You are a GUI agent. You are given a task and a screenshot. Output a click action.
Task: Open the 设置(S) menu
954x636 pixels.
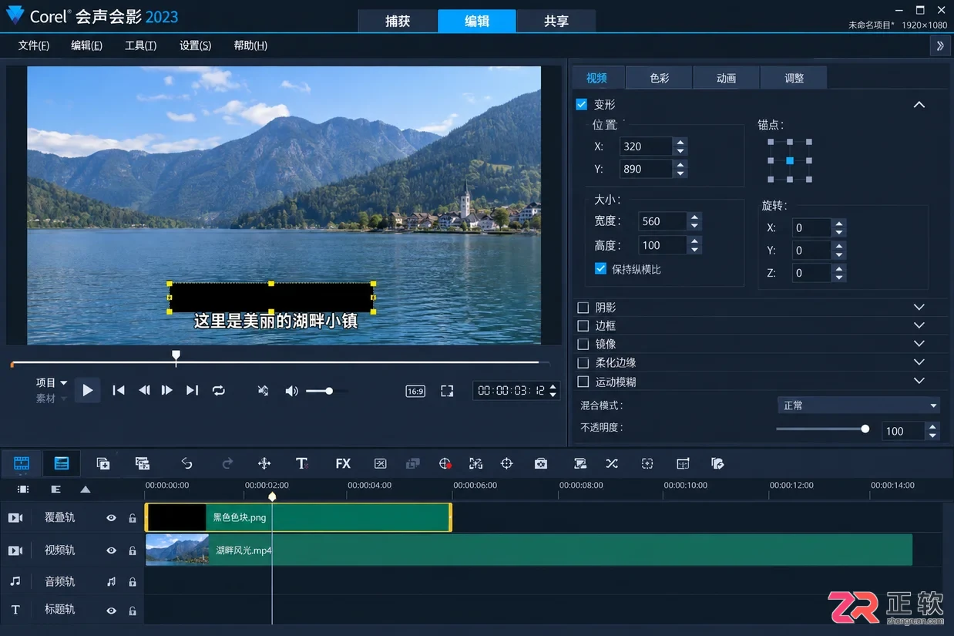195,45
